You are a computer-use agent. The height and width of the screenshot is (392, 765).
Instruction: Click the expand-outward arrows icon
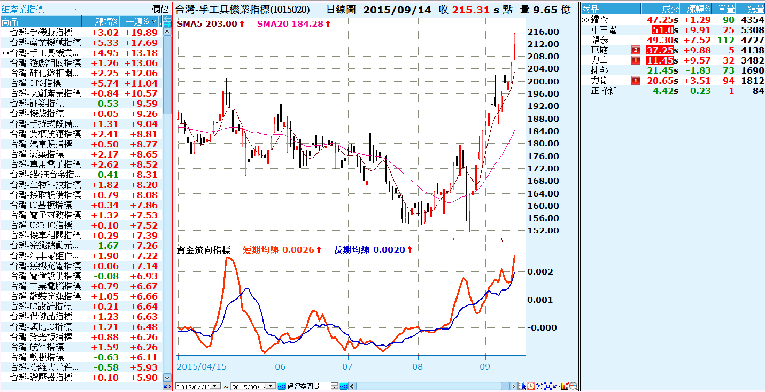click(x=548, y=386)
